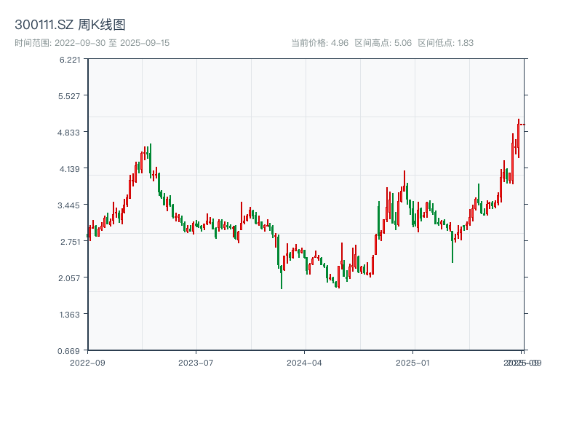
Task: Click the dashed current price marker line
Action: pos(522,125)
